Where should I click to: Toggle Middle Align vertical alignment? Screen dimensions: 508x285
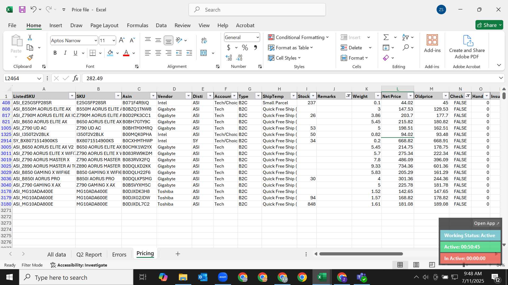click(158, 40)
